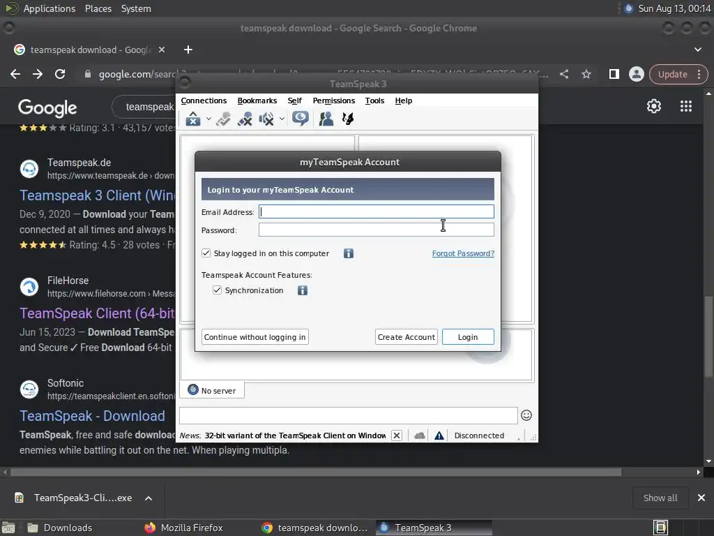This screenshot has width=714, height=536.
Task: Close the Chrome downloads bar
Action: (701, 498)
